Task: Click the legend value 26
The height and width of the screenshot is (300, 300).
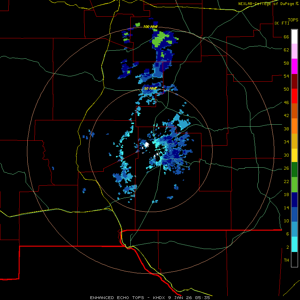Action: (x=286, y=168)
